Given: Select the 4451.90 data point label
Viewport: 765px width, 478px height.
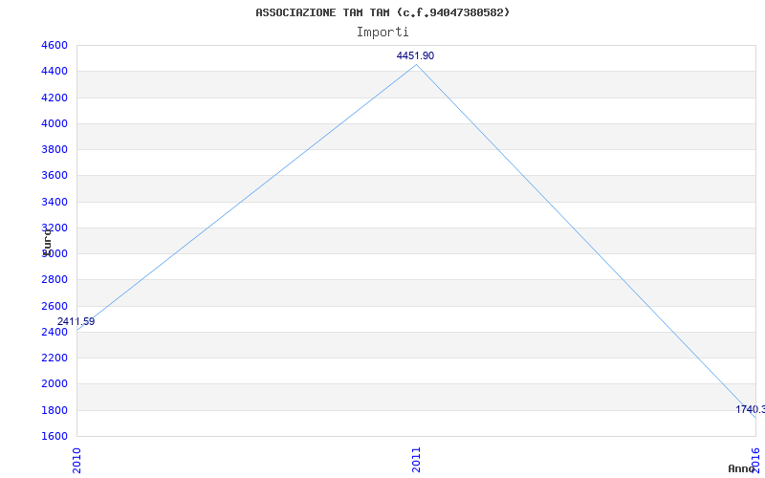Looking at the screenshot, I should pos(415,55).
